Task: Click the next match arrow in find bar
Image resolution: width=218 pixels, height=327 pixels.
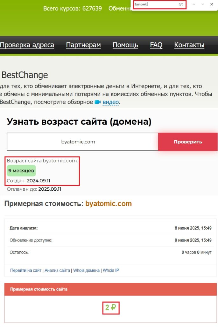Action: click(203, 4)
